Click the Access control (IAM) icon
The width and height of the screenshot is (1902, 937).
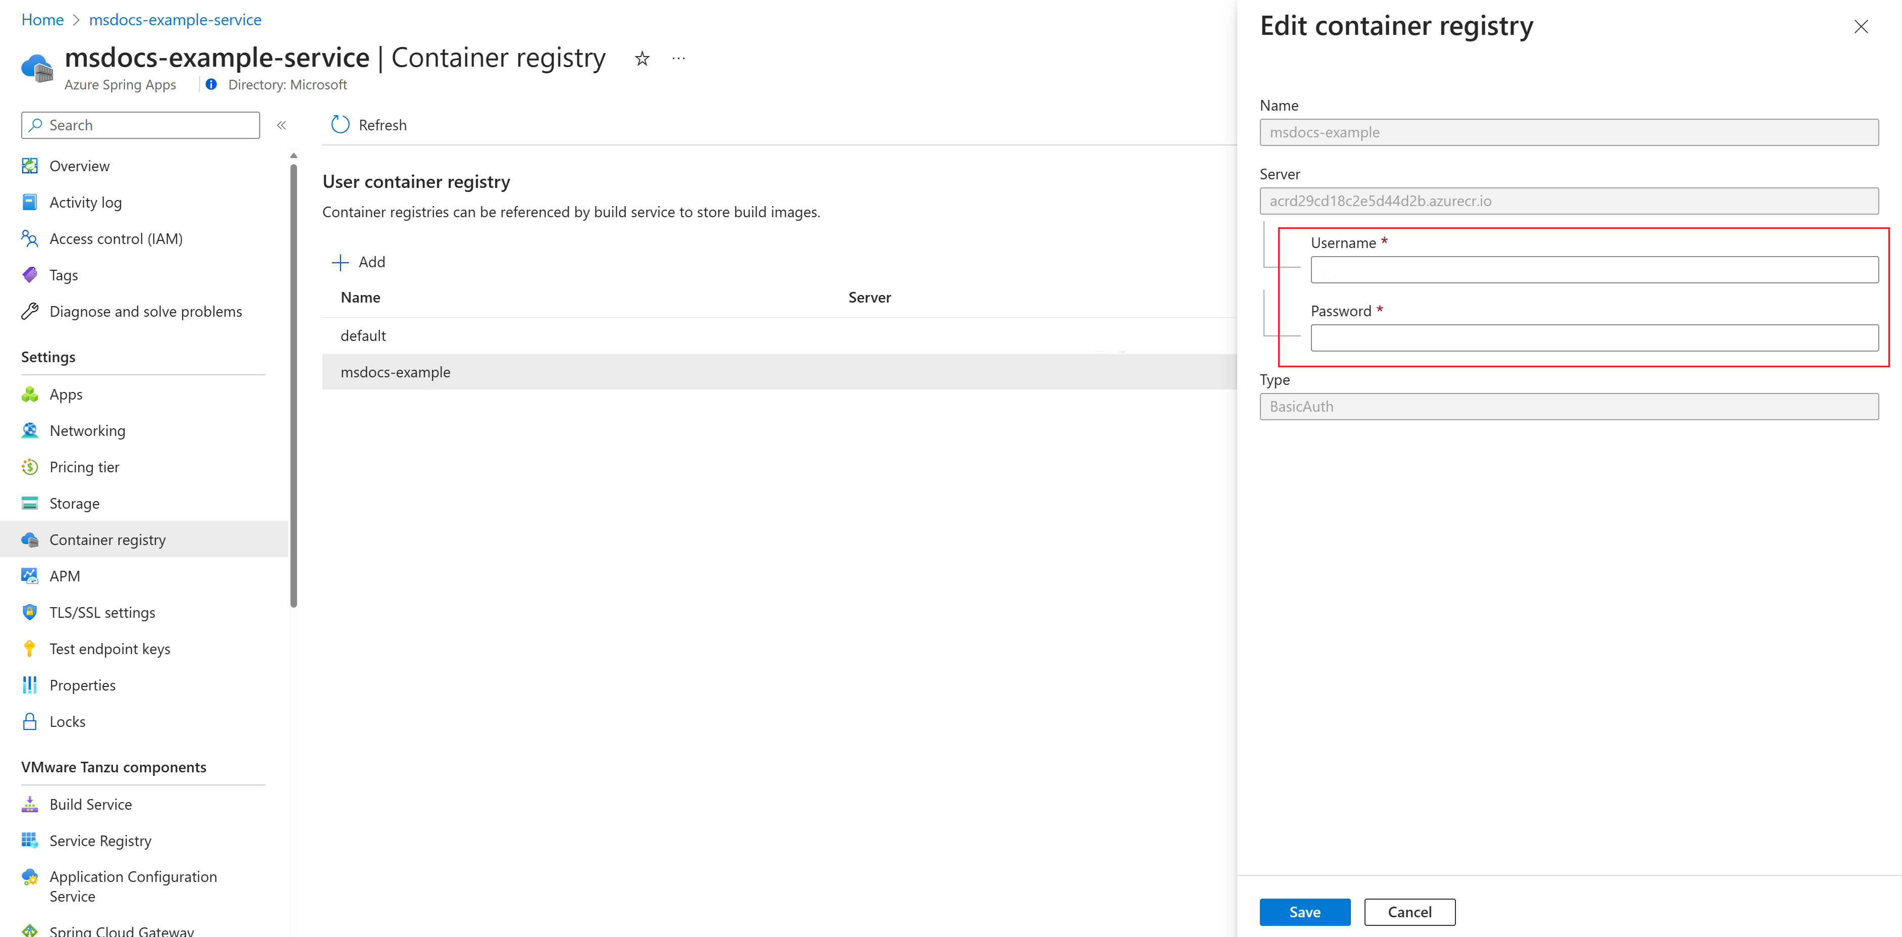pyautogui.click(x=29, y=238)
